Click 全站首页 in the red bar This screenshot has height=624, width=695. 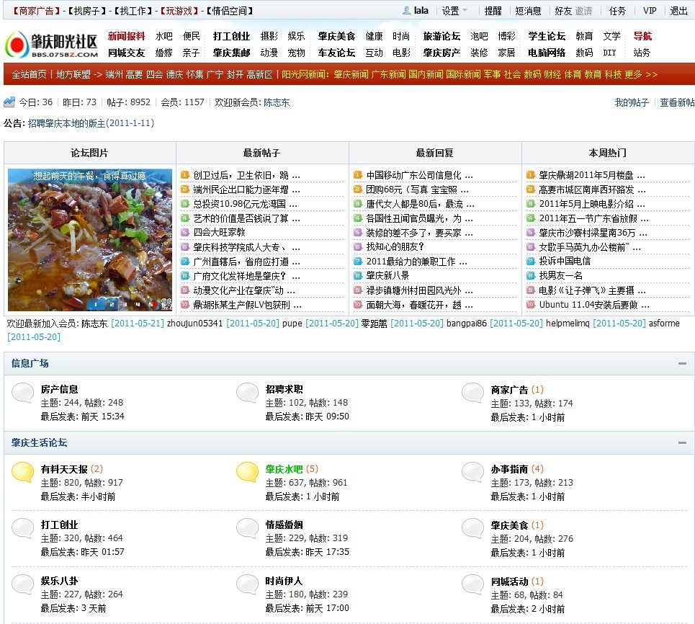29,74
